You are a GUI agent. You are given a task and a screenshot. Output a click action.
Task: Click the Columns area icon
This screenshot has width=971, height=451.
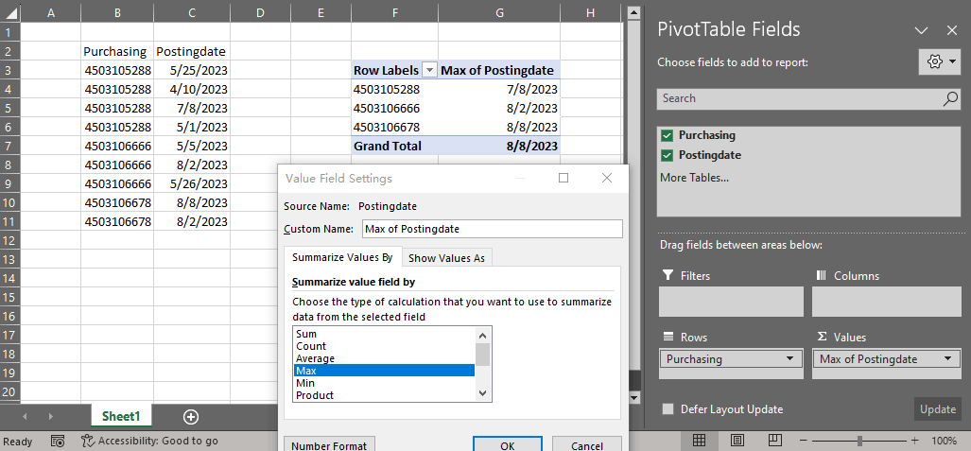pos(822,275)
